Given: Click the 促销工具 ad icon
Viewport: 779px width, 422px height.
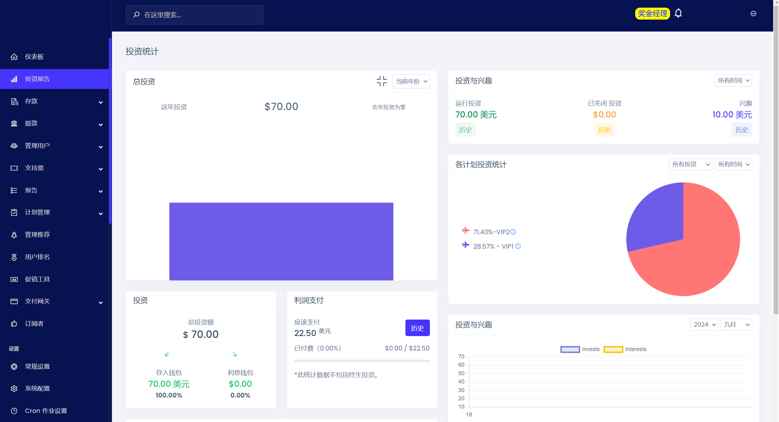Looking at the screenshot, I should click(14, 279).
